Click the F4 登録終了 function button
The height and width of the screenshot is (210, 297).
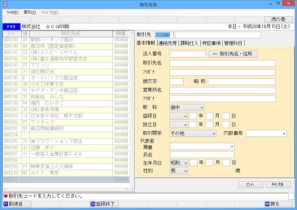pyautogui.click(x=104, y=204)
